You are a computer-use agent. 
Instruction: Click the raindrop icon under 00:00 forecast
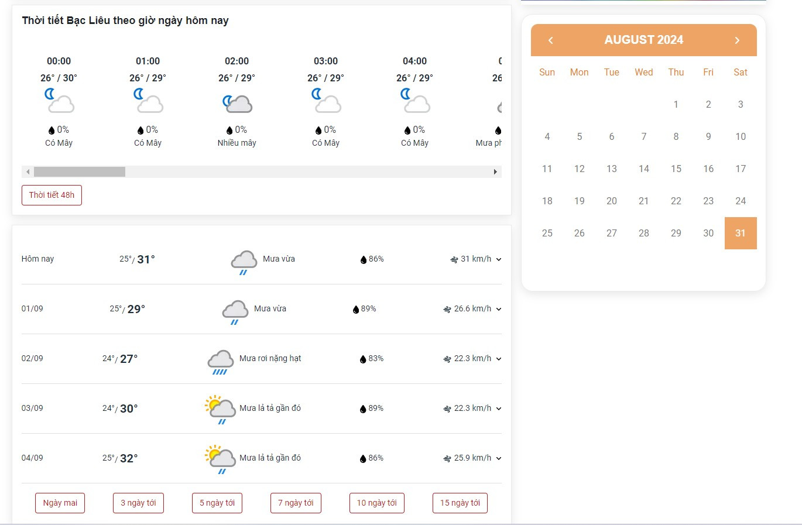point(52,130)
